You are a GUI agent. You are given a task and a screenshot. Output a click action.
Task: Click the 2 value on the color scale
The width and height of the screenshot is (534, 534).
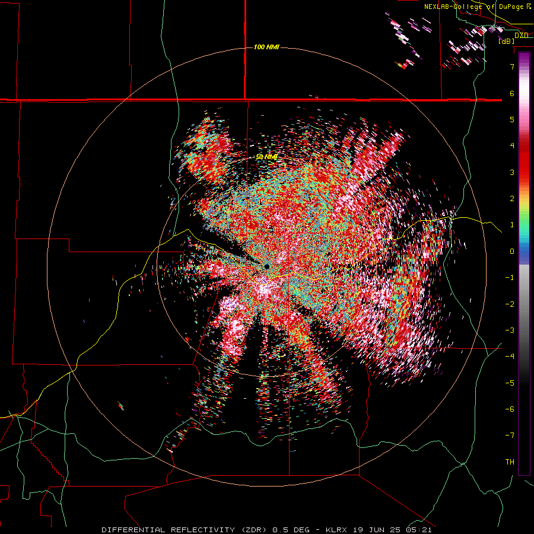pyautogui.click(x=512, y=199)
